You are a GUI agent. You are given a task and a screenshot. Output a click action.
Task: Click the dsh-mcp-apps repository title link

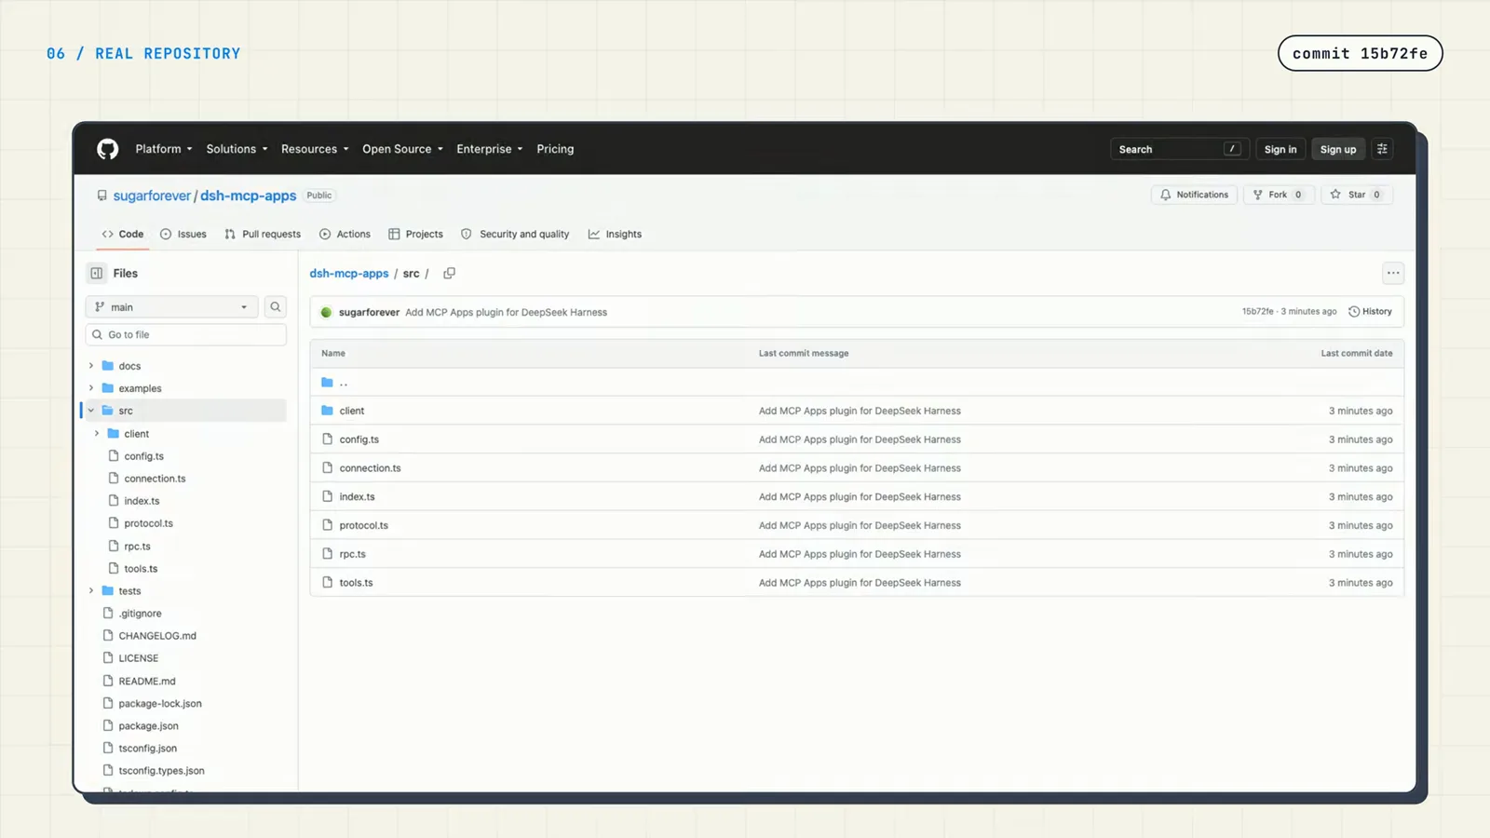click(248, 196)
